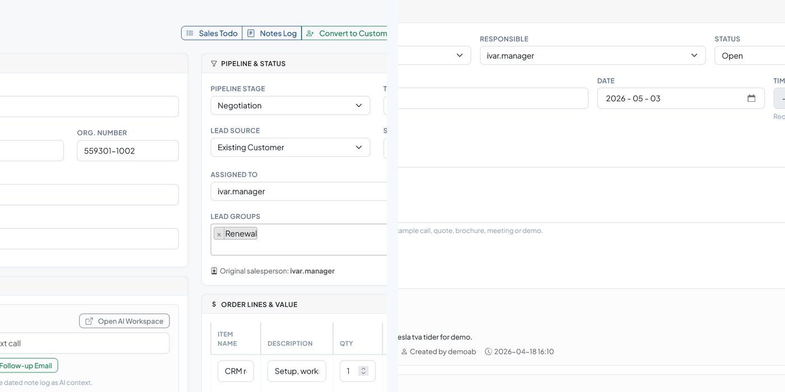Screen dimensions: 785x392
Task: Open the calendar picker in the Date field
Action: tap(751, 97)
